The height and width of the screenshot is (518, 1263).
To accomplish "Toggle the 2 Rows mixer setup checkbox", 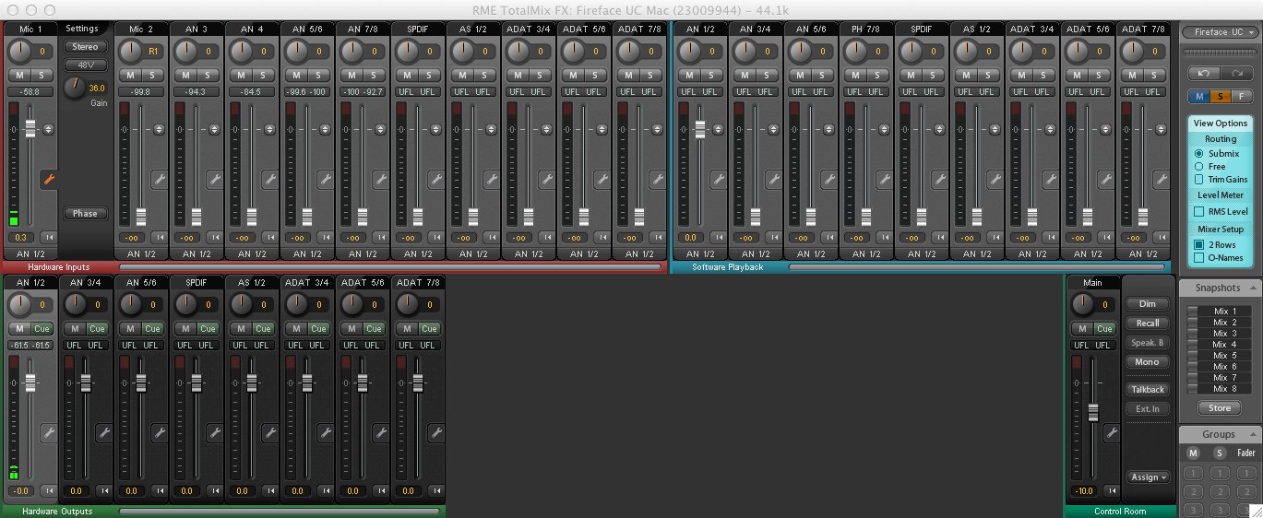I will pyautogui.click(x=1198, y=244).
